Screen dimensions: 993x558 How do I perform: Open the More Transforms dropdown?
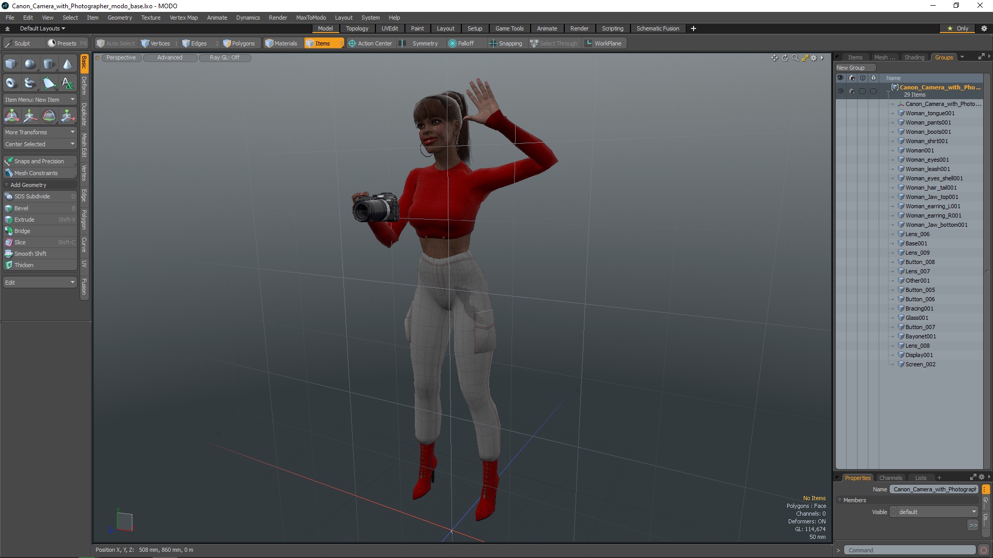tap(40, 132)
